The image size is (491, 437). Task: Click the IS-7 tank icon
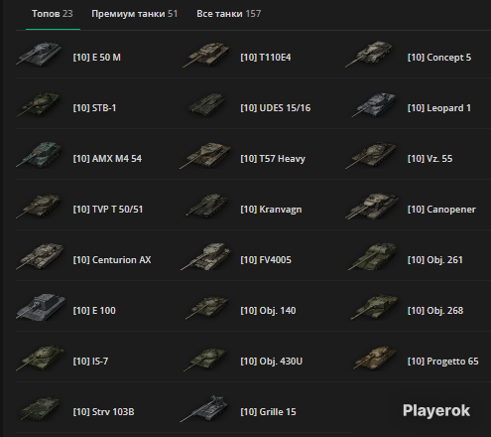[41, 358]
